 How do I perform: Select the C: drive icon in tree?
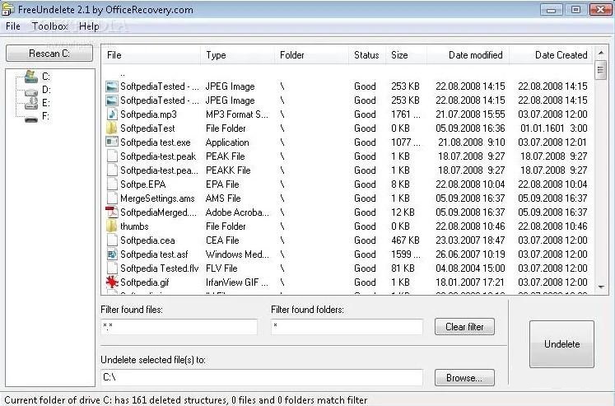pos(30,76)
